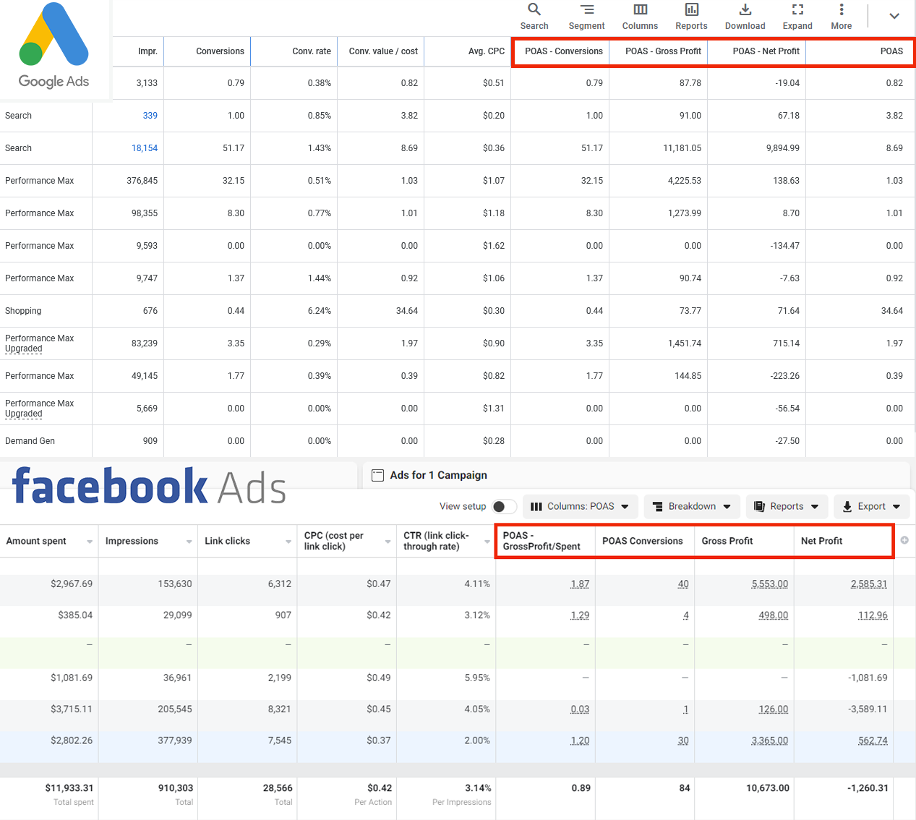Toggle the View setup switch
916x820 pixels.
tap(505, 506)
